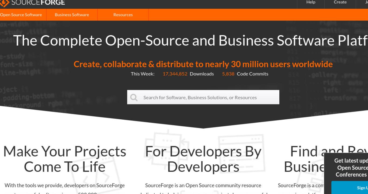Click the Complete Open-Source Platform headline
This screenshot has height=194, width=368.
pos(191,41)
